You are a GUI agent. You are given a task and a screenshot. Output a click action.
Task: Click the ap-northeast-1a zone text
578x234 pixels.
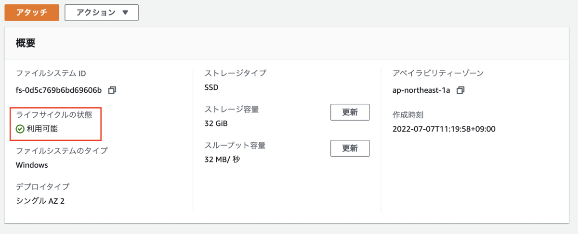click(421, 90)
